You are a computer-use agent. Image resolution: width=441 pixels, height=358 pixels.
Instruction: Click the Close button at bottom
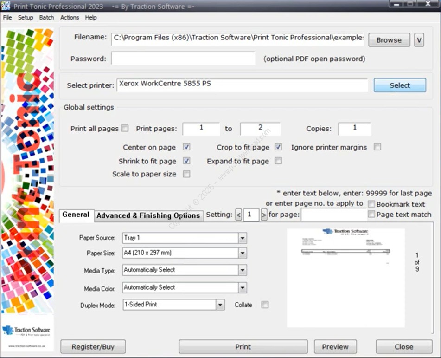coord(404,346)
